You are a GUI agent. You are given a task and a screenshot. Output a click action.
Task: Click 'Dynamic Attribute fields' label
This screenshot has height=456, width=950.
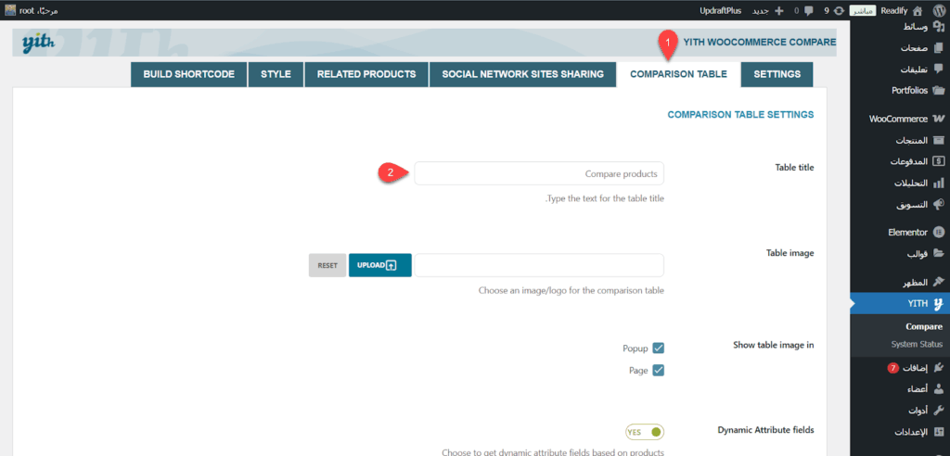765,429
